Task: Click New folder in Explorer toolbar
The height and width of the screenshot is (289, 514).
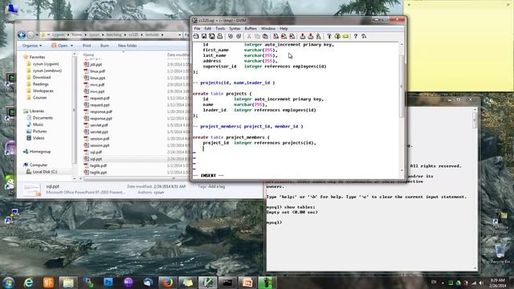Action: [127, 46]
